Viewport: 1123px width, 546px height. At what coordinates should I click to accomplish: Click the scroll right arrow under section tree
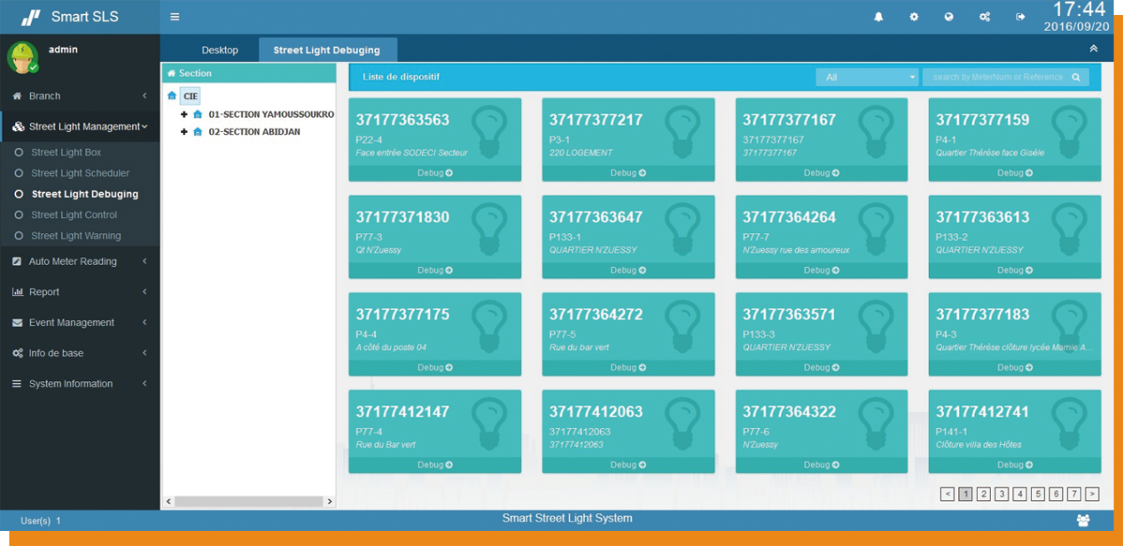pos(330,501)
